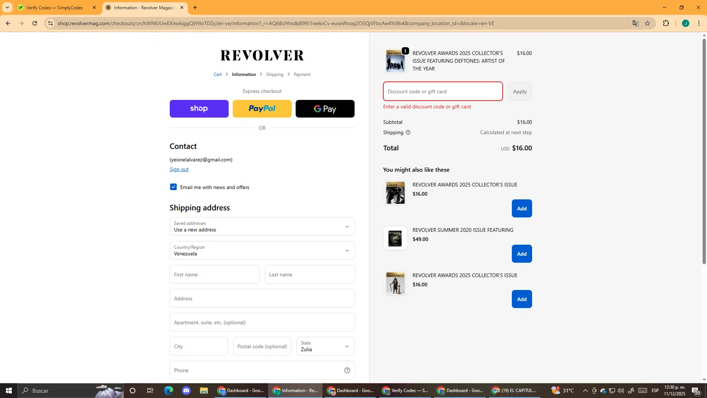Open Chrome three-dot menu
Screen dimensions: 707x398
point(699,23)
